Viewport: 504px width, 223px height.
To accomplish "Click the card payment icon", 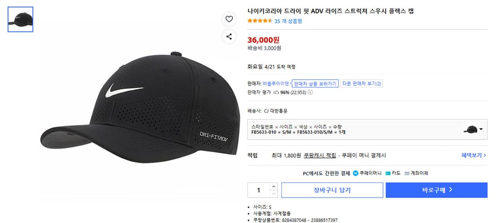I will pyautogui.click(x=388, y=173).
